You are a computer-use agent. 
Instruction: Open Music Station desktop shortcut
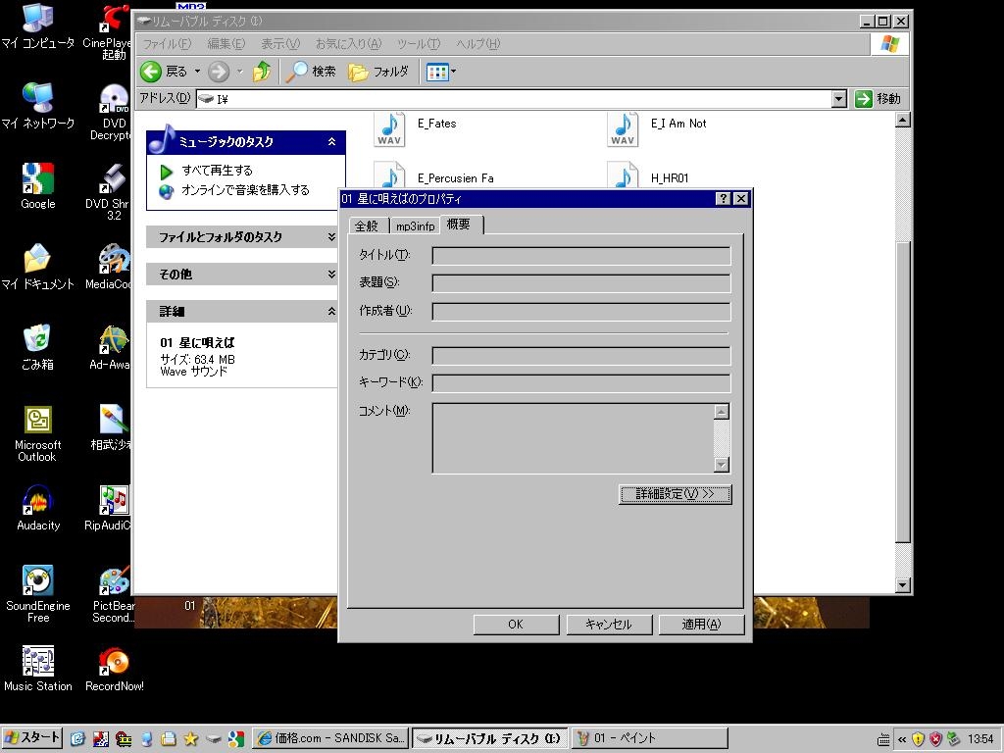pos(38,669)
